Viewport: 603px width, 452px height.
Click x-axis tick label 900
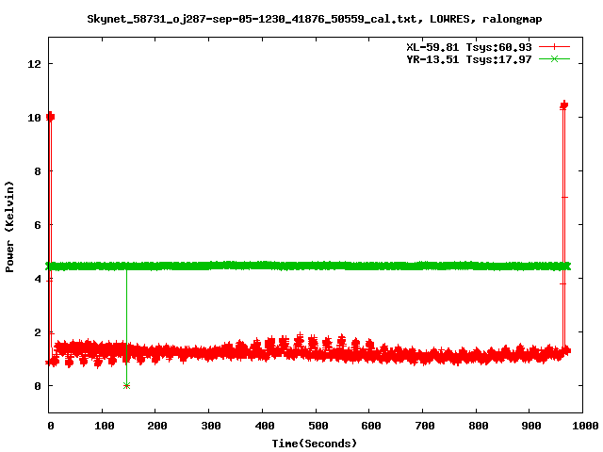[531, 426]
